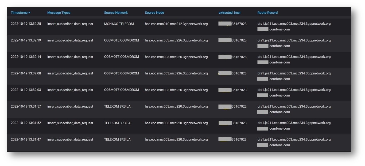Select the IMSI value in the 13:31:52 row
The height and width of the screenshot is (166, 365).
tap(232, 123)
